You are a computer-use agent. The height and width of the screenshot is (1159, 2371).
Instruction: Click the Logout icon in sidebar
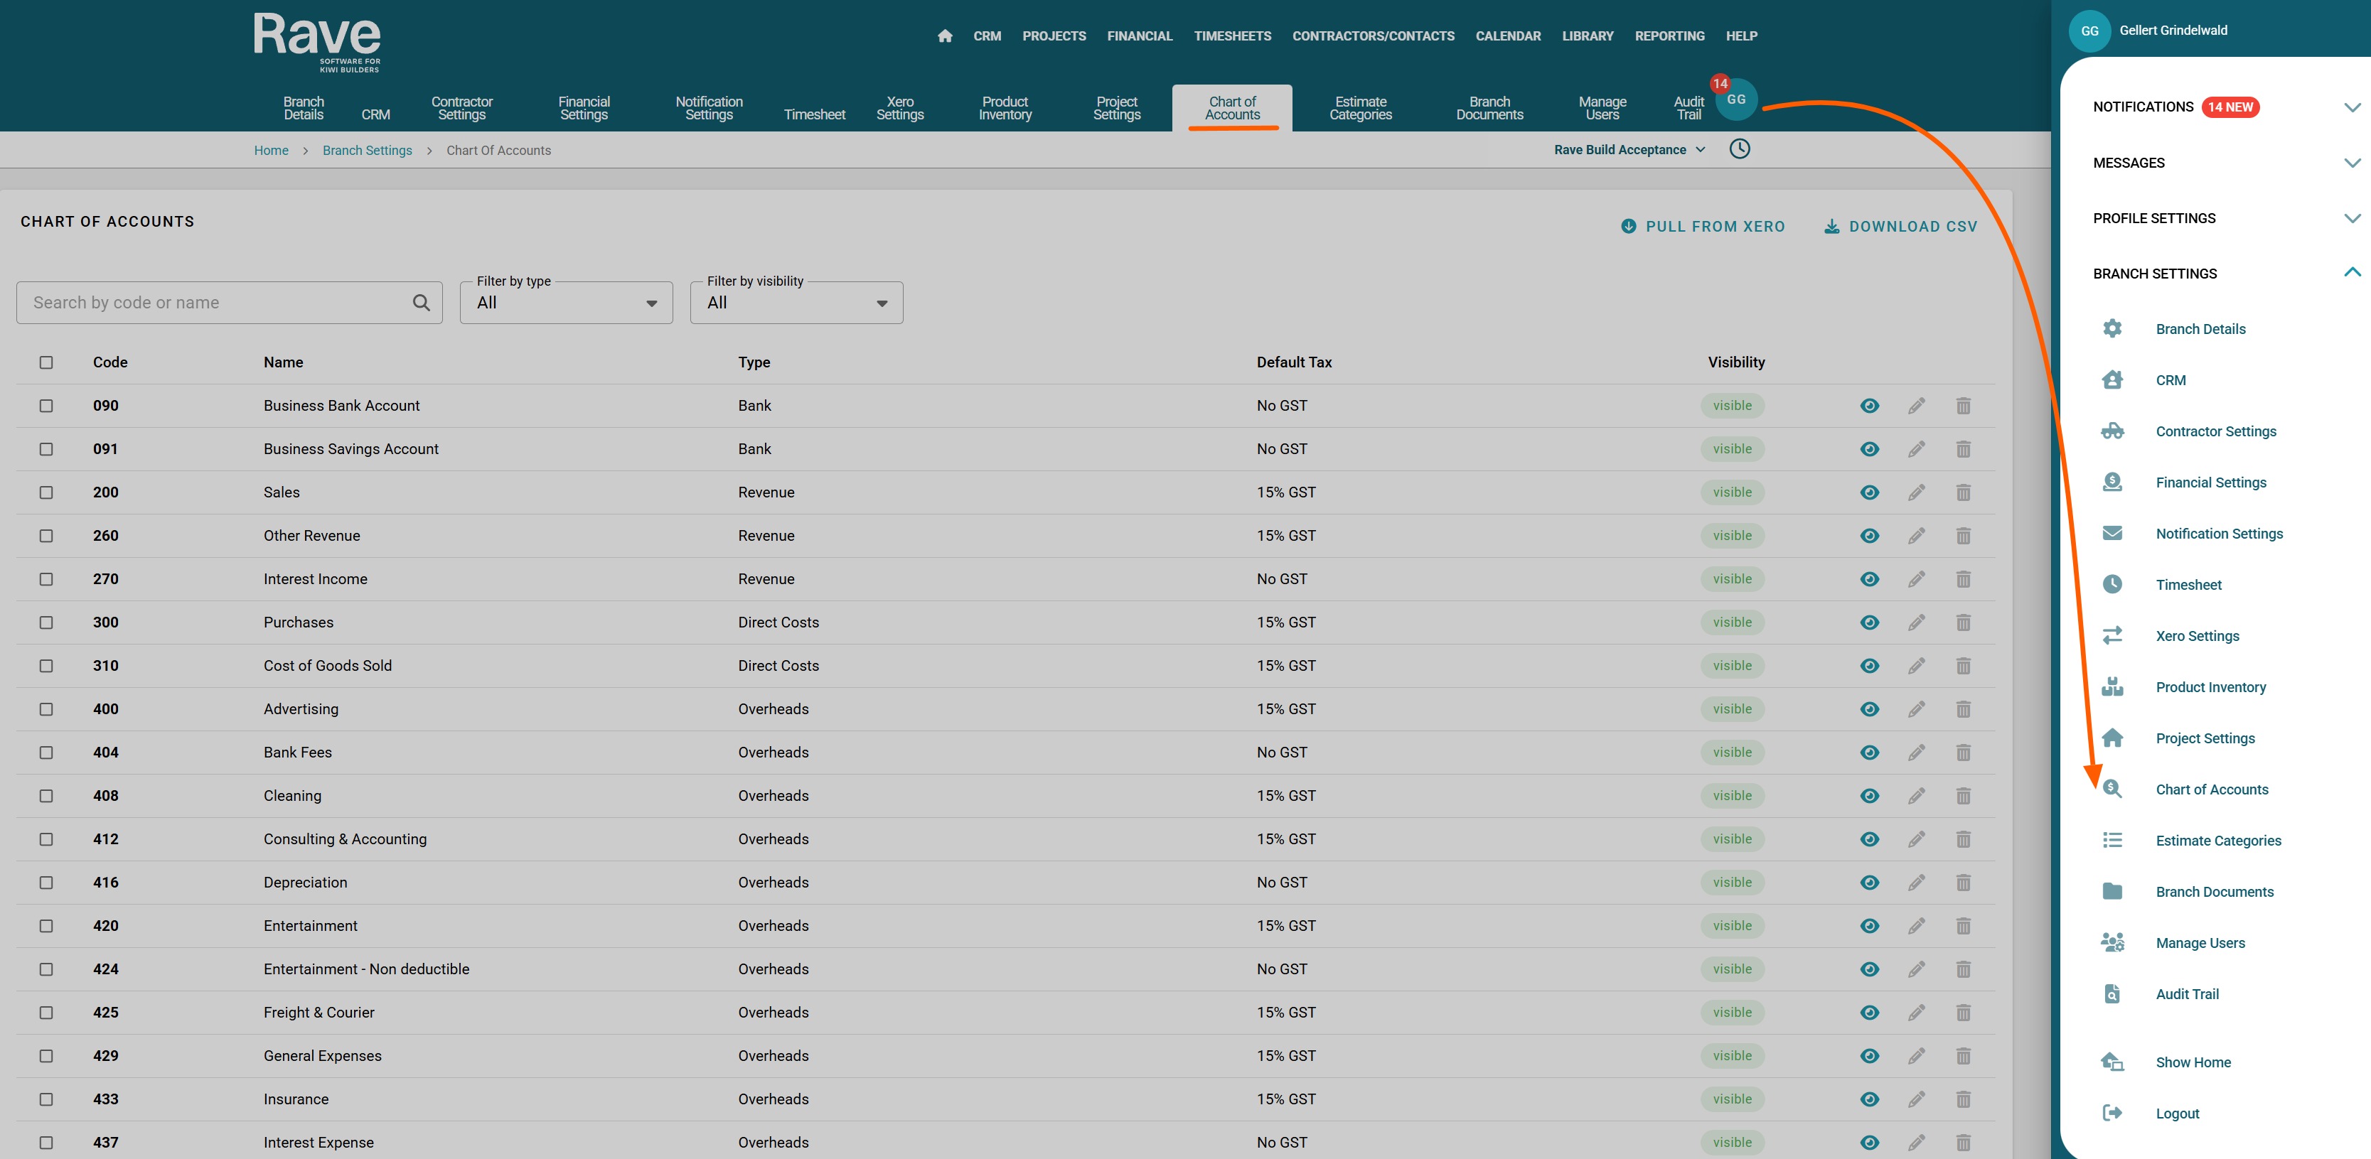pyautogui.click(x=2112, y=1113)
